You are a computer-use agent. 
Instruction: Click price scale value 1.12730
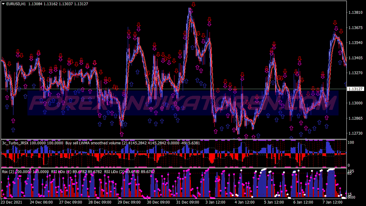tap(355, 133)
